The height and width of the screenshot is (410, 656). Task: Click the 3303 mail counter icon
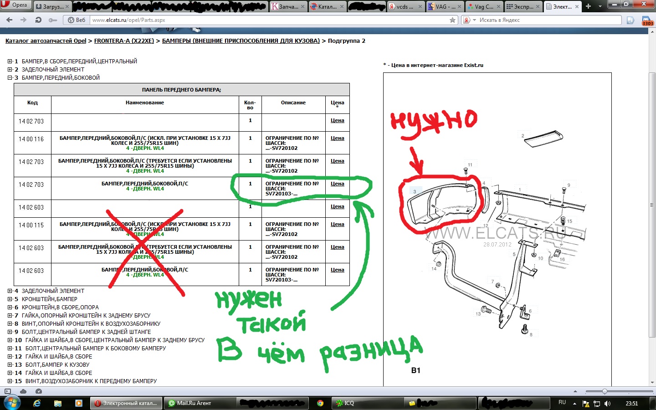[647, 21]
